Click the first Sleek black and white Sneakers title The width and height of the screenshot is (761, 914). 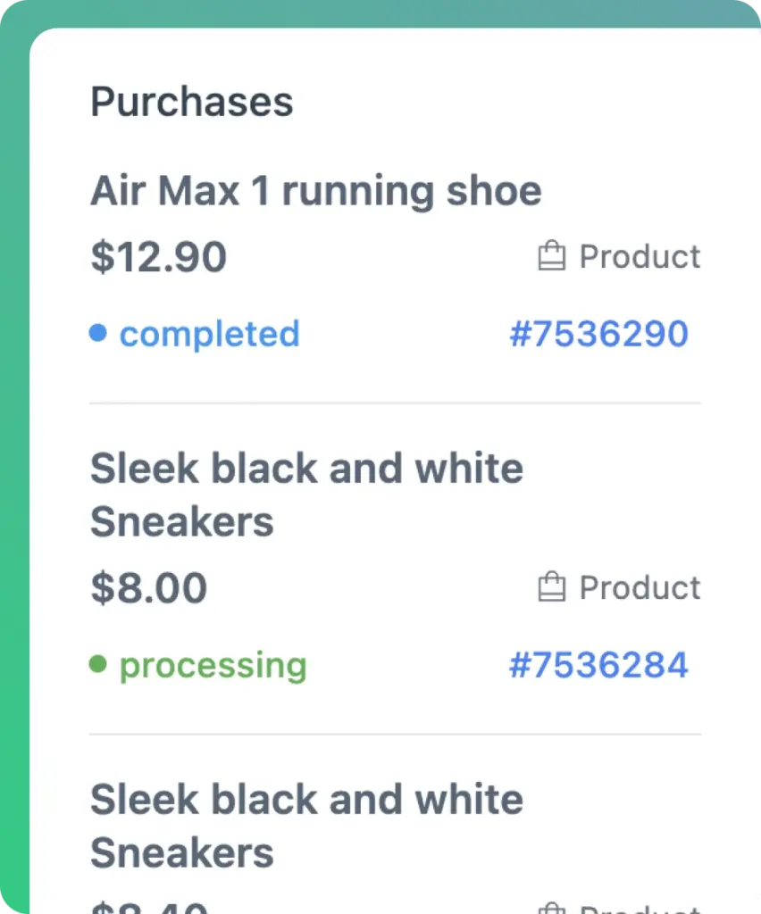point(306,494)
